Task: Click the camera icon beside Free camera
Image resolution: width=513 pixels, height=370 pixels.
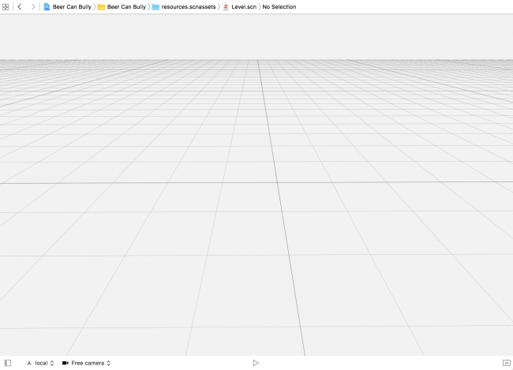Action: pos(65,363)
